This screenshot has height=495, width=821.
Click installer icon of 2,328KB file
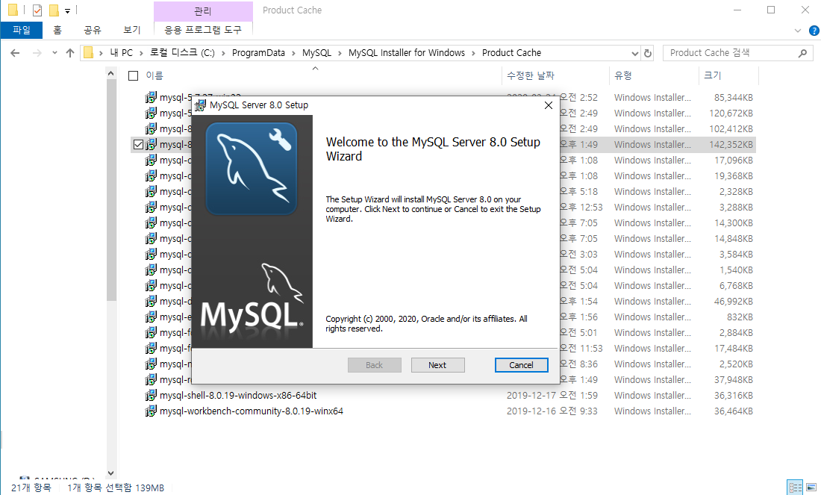[x=151, y=192]
